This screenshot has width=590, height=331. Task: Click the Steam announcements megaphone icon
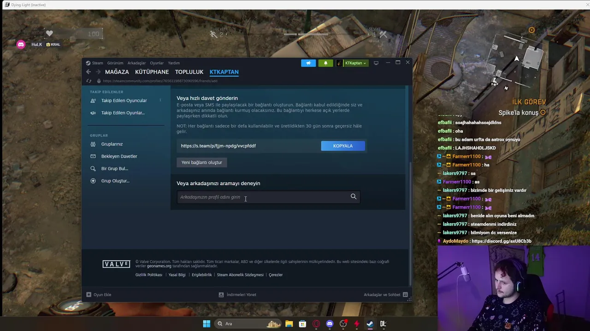pos(308,63)
